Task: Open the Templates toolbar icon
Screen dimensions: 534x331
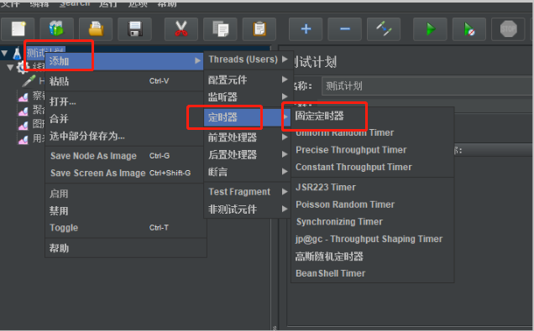Action: click(x=56, y=28)
